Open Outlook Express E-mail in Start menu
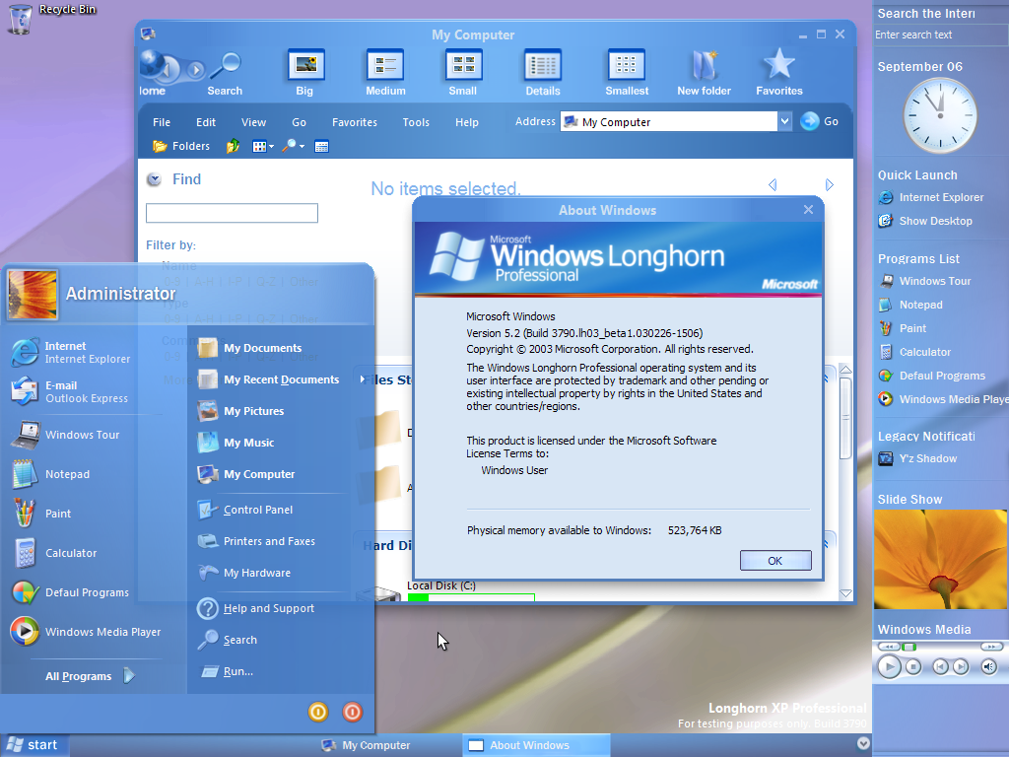This screenshot has width=1009, height=757. [70, 391]
